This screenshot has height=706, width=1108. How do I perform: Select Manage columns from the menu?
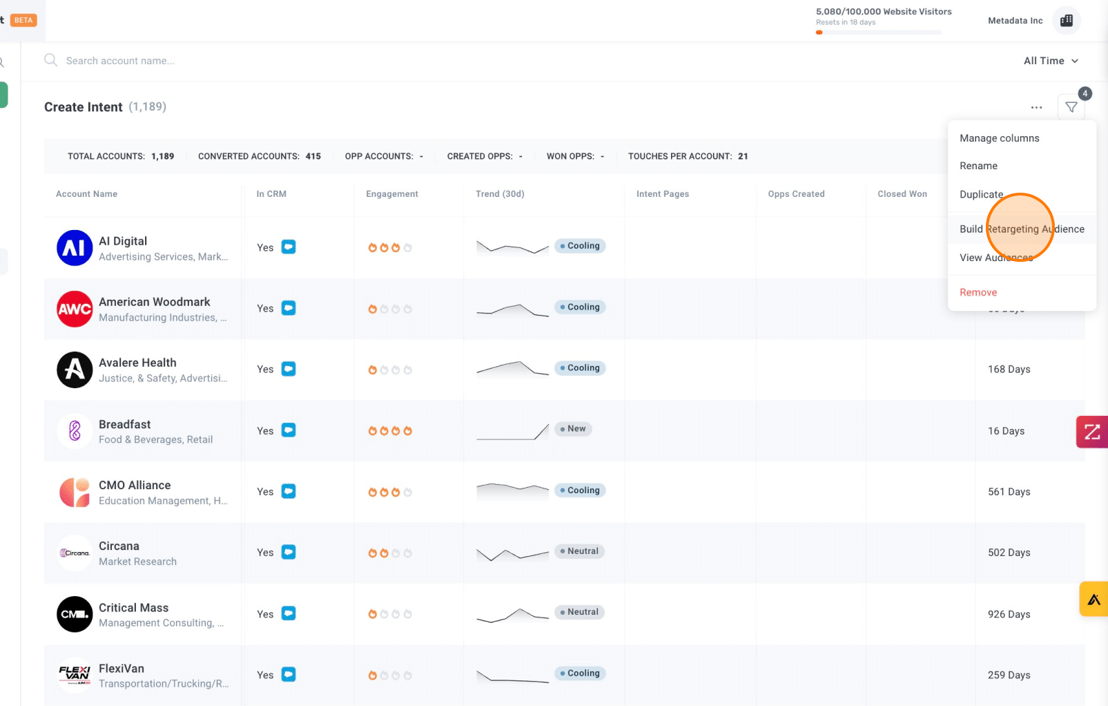pos(1022,138)
